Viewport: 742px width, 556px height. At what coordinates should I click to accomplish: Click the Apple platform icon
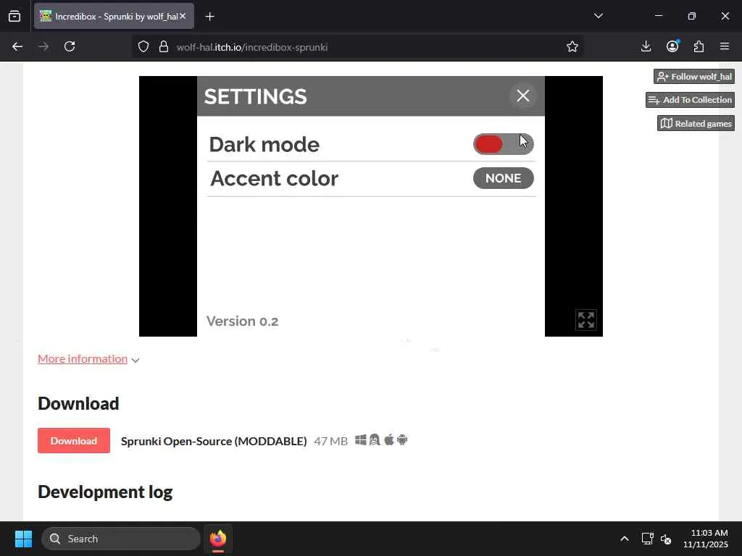click(389, 440)
